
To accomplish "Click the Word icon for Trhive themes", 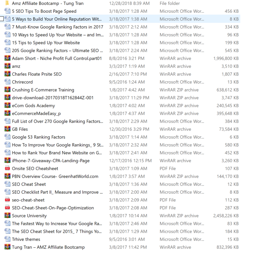I will click(x=7, y=239).
